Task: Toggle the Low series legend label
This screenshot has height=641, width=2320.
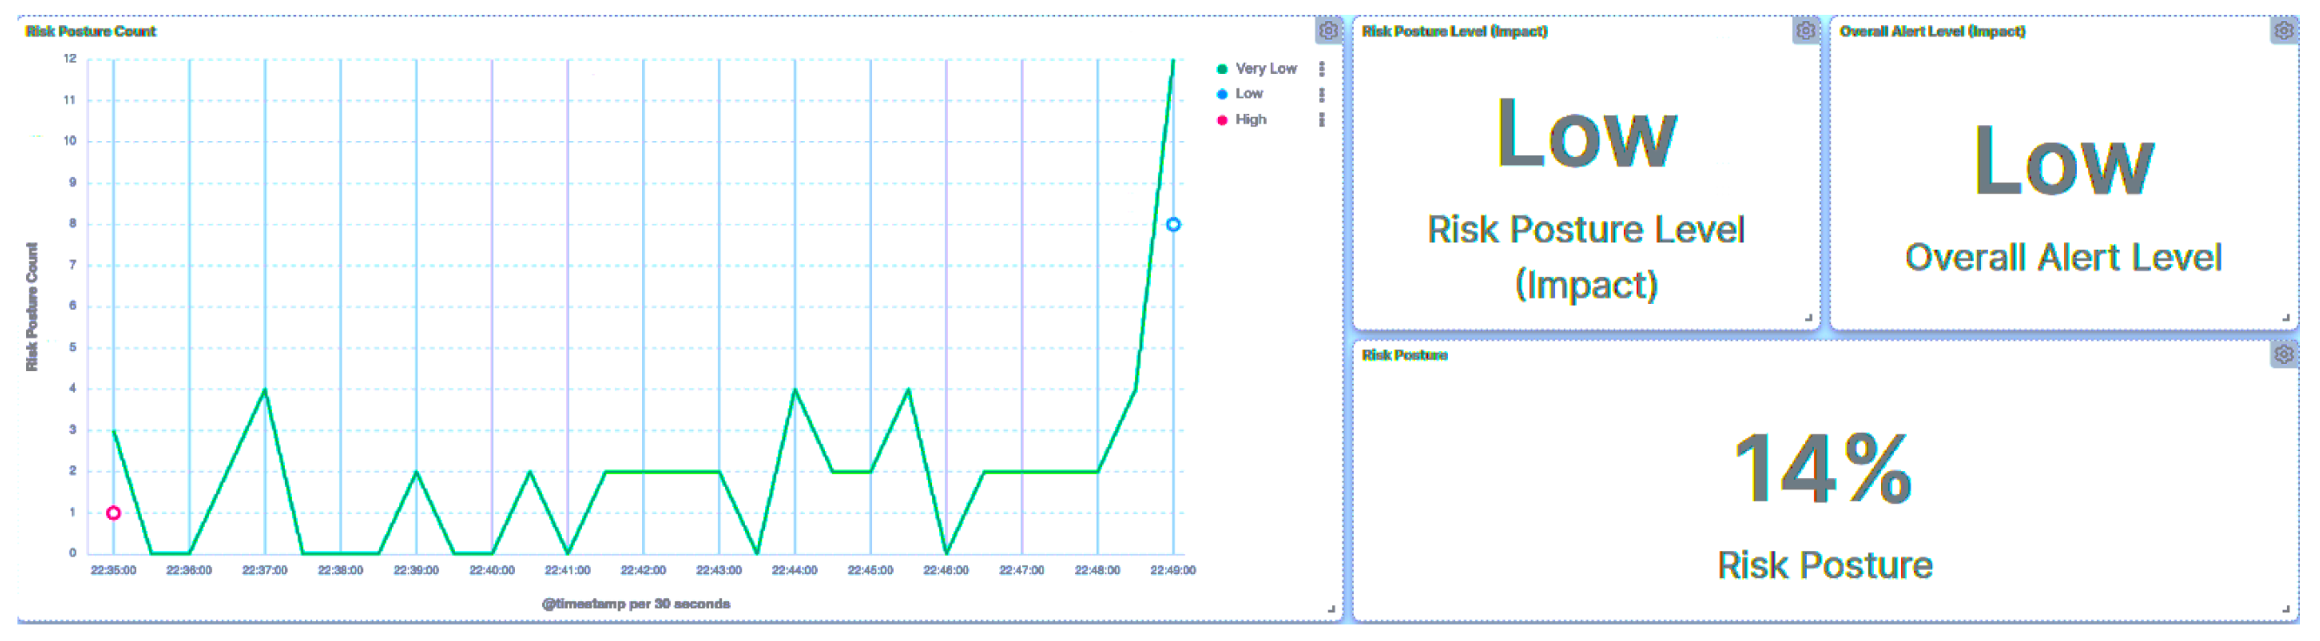Action: pyautogui.click(x=1248, y=94)
